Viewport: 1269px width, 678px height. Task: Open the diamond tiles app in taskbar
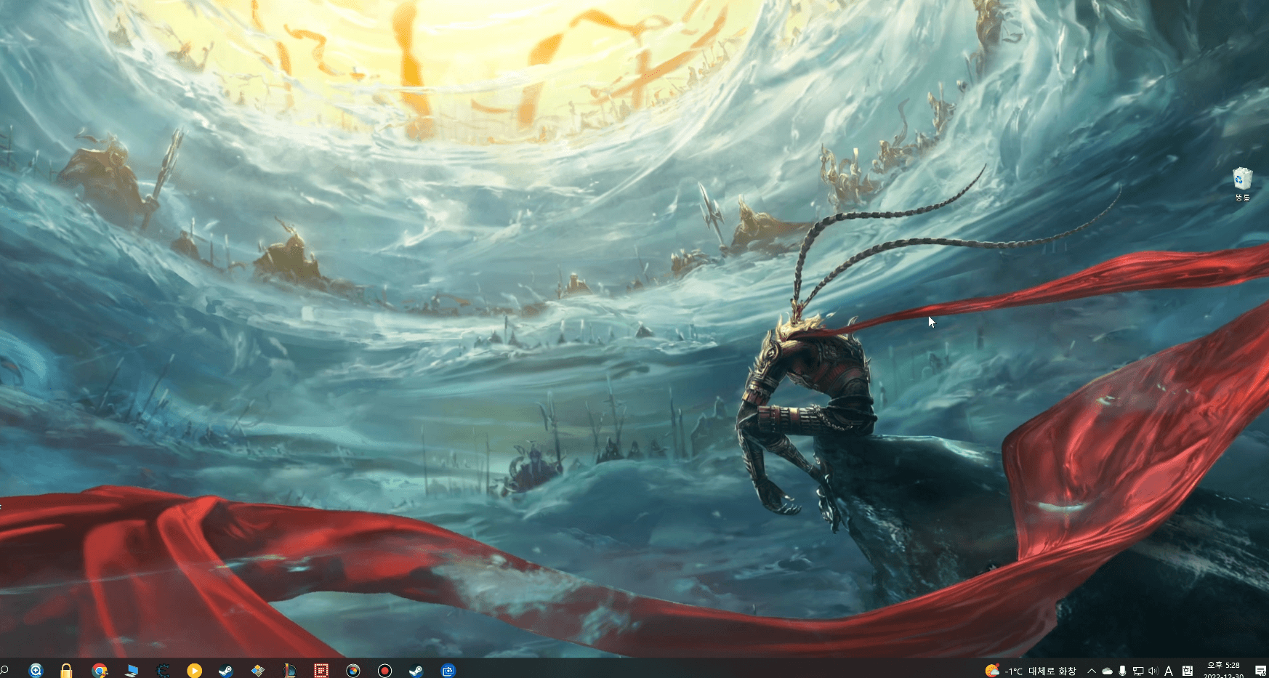pyautogui.click(x=258, y=671)
